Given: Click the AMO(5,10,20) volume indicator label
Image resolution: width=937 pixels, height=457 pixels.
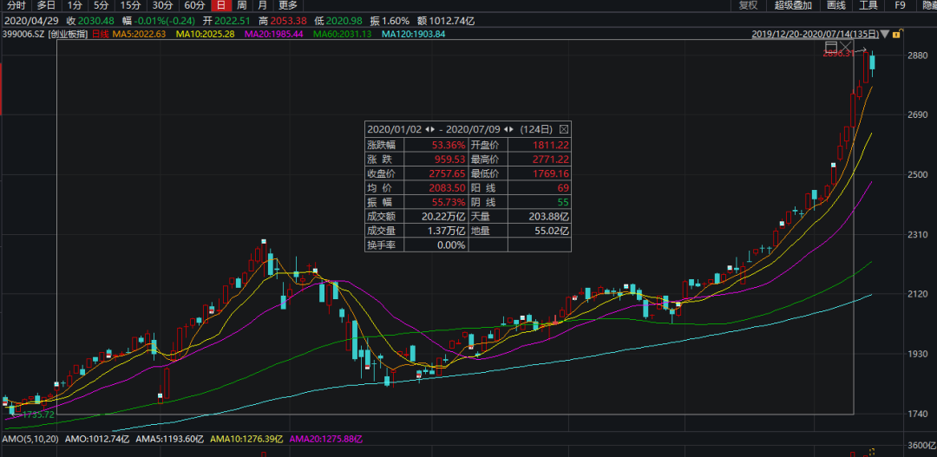Looking at the screenshot, I should pos(32,441).
